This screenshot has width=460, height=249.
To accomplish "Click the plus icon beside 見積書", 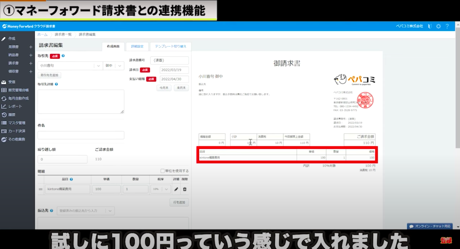I will pos(31,47).
